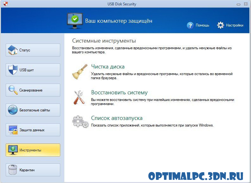This screenshot has height=183, width=251.
Task: Click the magnifier icon beside Сканирование
Action: pyautogui.click(x=13, y=90)
